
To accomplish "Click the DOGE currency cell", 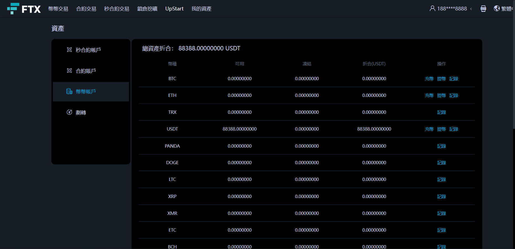I will click(172, 163).
